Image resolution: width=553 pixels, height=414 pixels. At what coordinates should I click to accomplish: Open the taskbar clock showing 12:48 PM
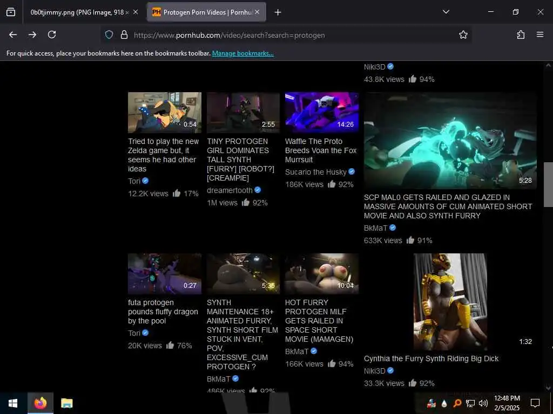[507, 403]
